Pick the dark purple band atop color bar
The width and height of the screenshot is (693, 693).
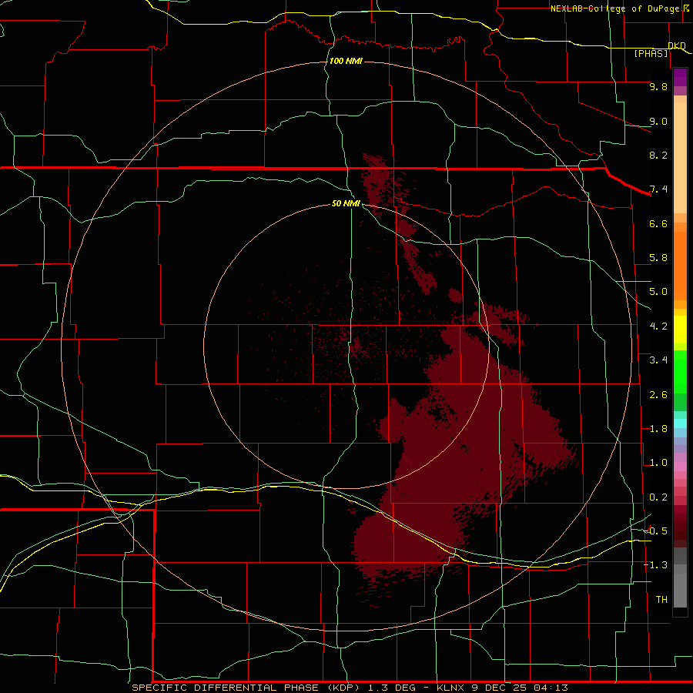click(680, 77)
